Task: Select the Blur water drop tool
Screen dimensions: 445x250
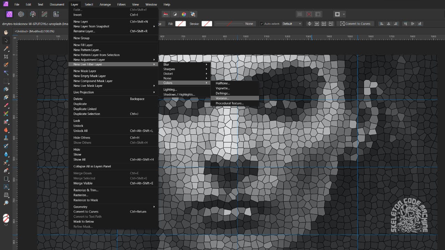Action: point(6,154)
